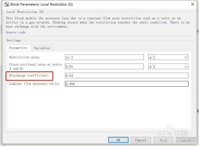Open Help for this block
199x146 pixels.
click(x=163, y=140)
